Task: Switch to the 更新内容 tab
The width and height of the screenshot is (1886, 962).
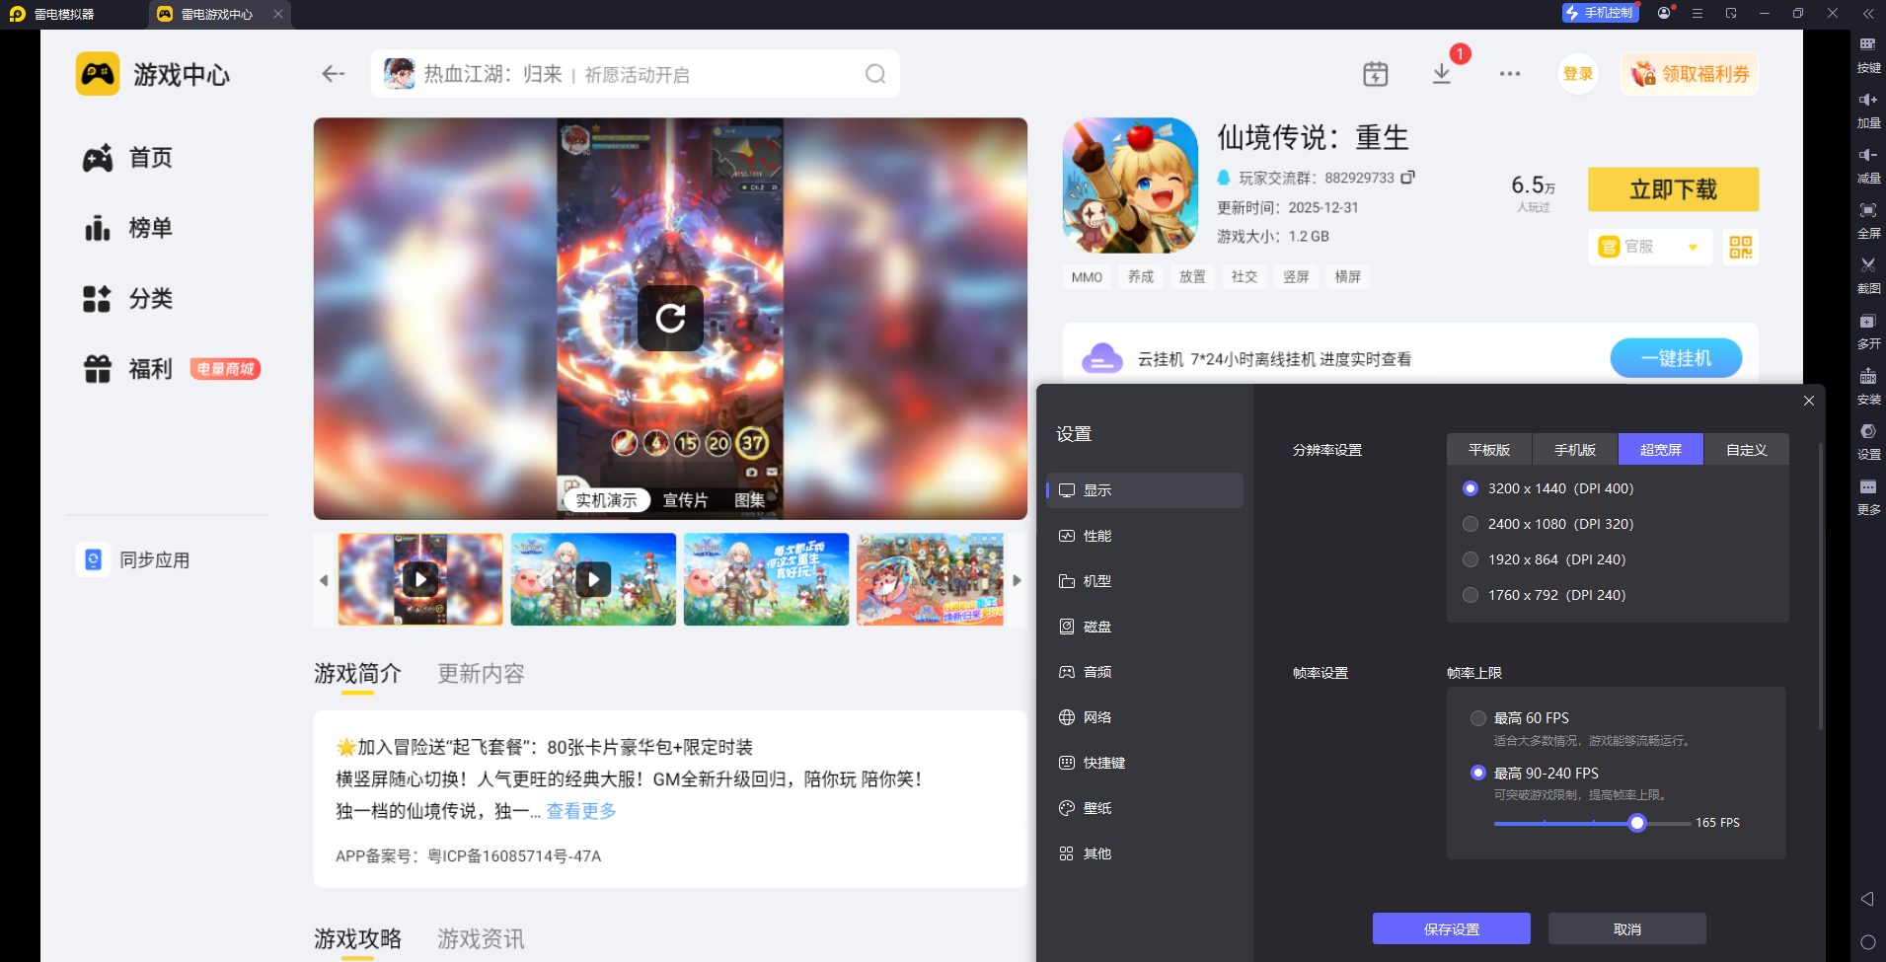Action: pyautogui.click(x=482, y=674)
